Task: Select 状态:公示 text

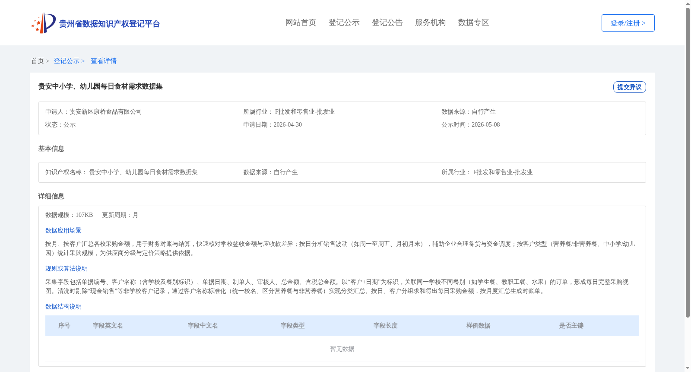Action: [60, 124]
